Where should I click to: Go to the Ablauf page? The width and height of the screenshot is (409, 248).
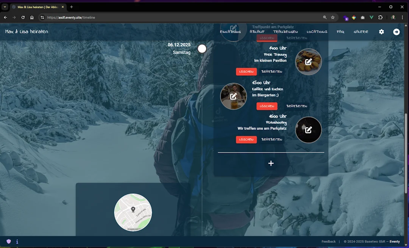point(257,32)
